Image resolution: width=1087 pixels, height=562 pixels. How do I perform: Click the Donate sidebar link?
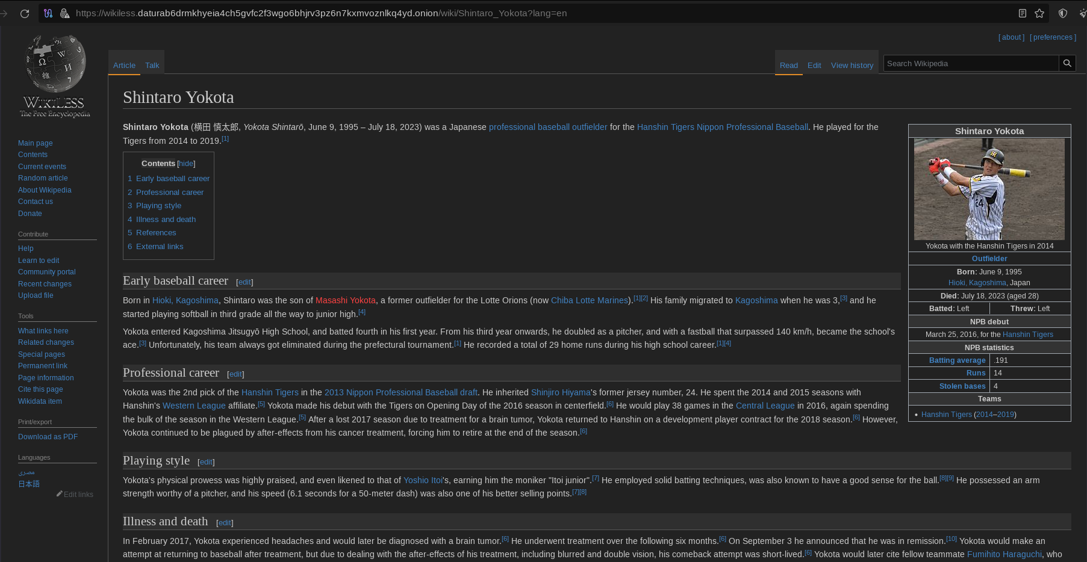pos(30,214)
